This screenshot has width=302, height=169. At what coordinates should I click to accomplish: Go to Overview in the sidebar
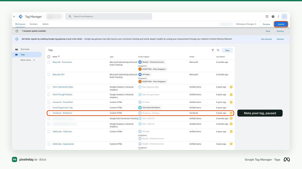click(25, 49)
